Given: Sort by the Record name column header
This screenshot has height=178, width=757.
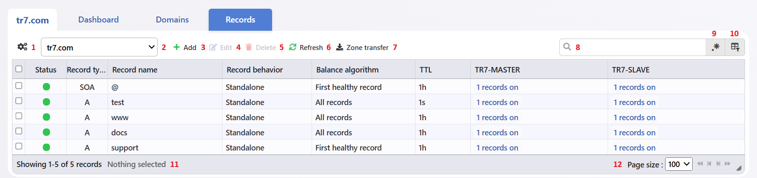Looking at the screenshot, I should tap(135, 70).
